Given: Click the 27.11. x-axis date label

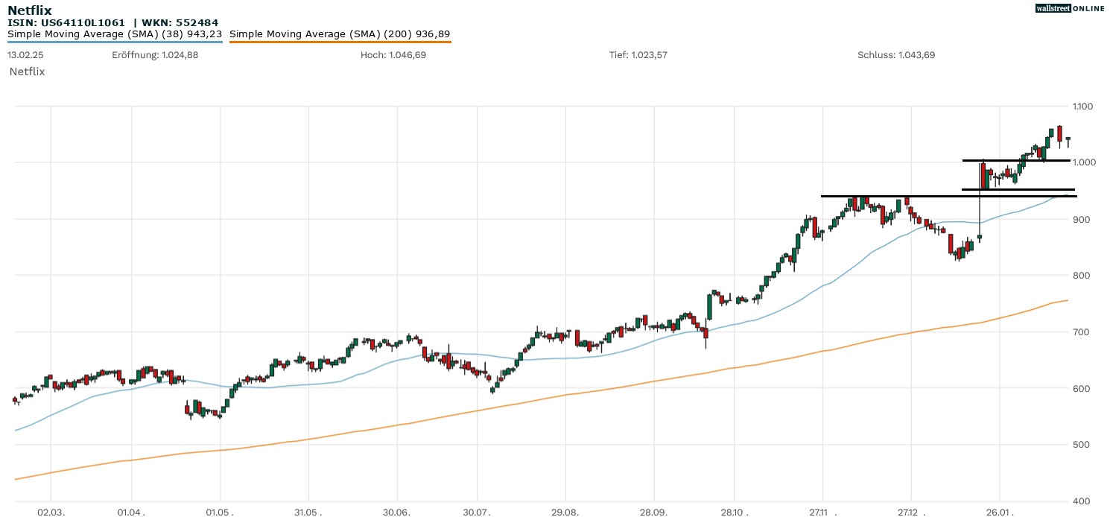Looking at the screenshot, I should [822, 512].
